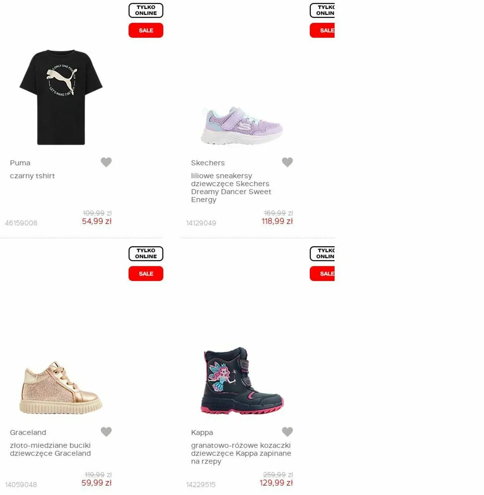Click the SALE badge above Kappa boots
This screenshot has width=484, height=495.
tap(322, 273)
